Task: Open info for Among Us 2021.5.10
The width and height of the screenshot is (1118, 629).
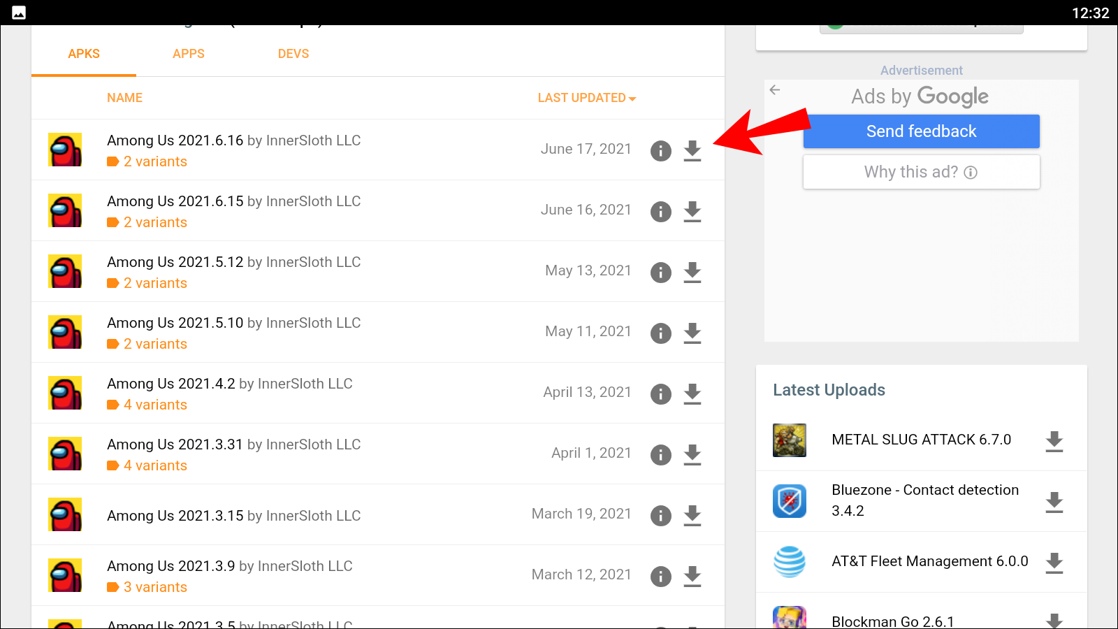Action: point(660,333)
